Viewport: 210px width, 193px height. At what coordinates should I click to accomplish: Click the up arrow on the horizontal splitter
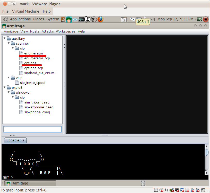pos(11,135)
